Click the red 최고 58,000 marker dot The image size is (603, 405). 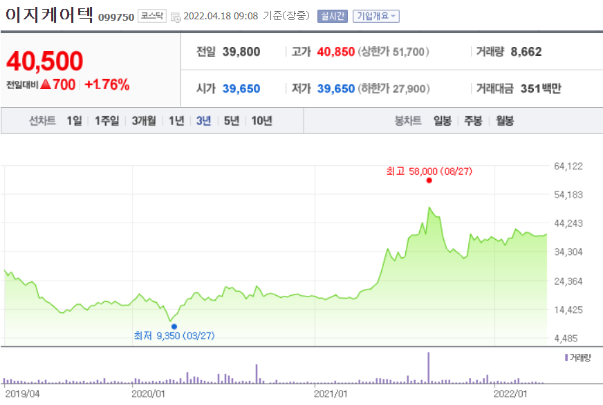[429, 180]
